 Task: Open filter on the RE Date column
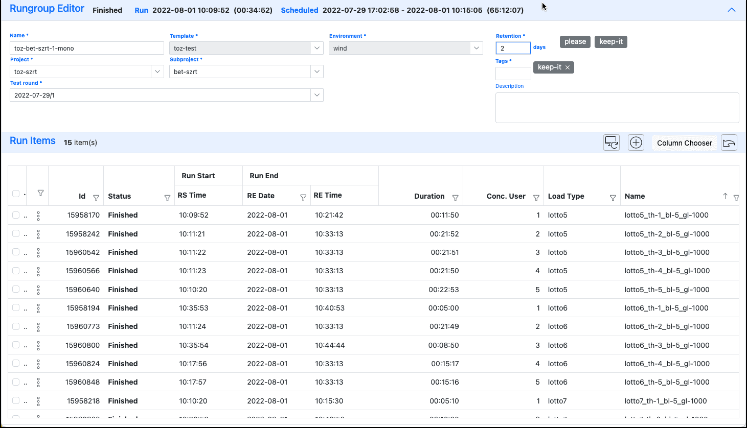coord(303,197)
